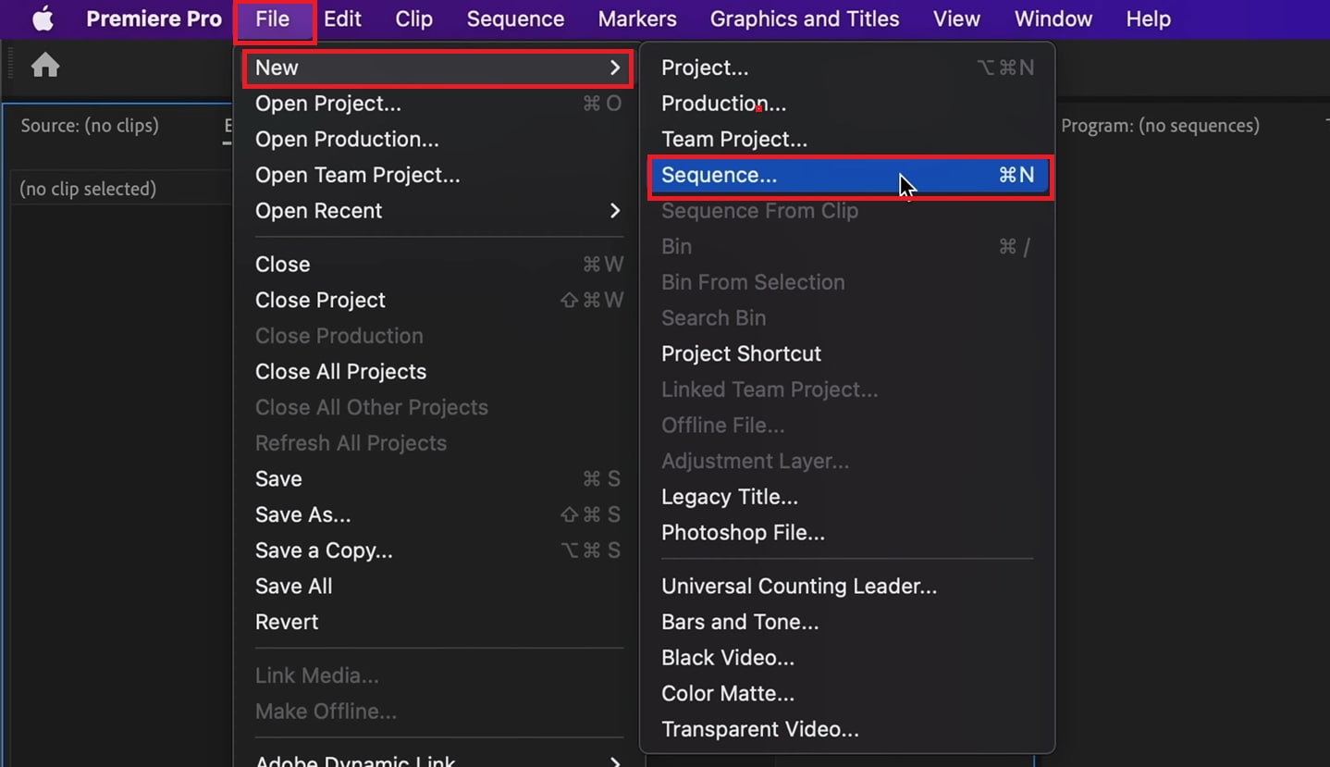This screenshot has height=767, width=1330.
Task: Expand the New submenu arrow
Action: click(615, 68)
